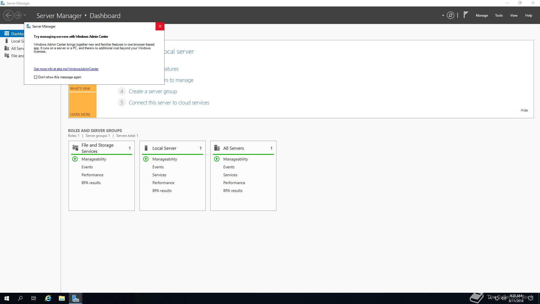Click Manageability text in All Servers tile
Screen dimensions: 540x304
(x=236, y=159)
